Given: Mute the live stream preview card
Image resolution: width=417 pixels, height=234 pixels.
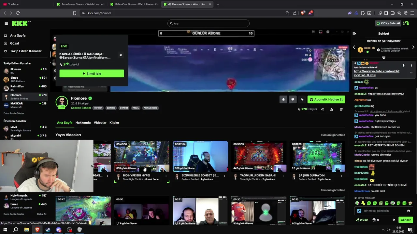Looking at the screenshot, I should (x=121, y=55).
